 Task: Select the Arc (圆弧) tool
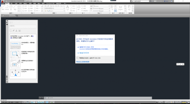(15, 7)
